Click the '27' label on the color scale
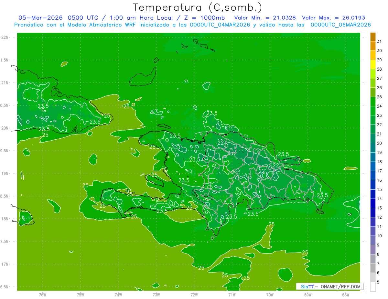 [x=379, y=78]
